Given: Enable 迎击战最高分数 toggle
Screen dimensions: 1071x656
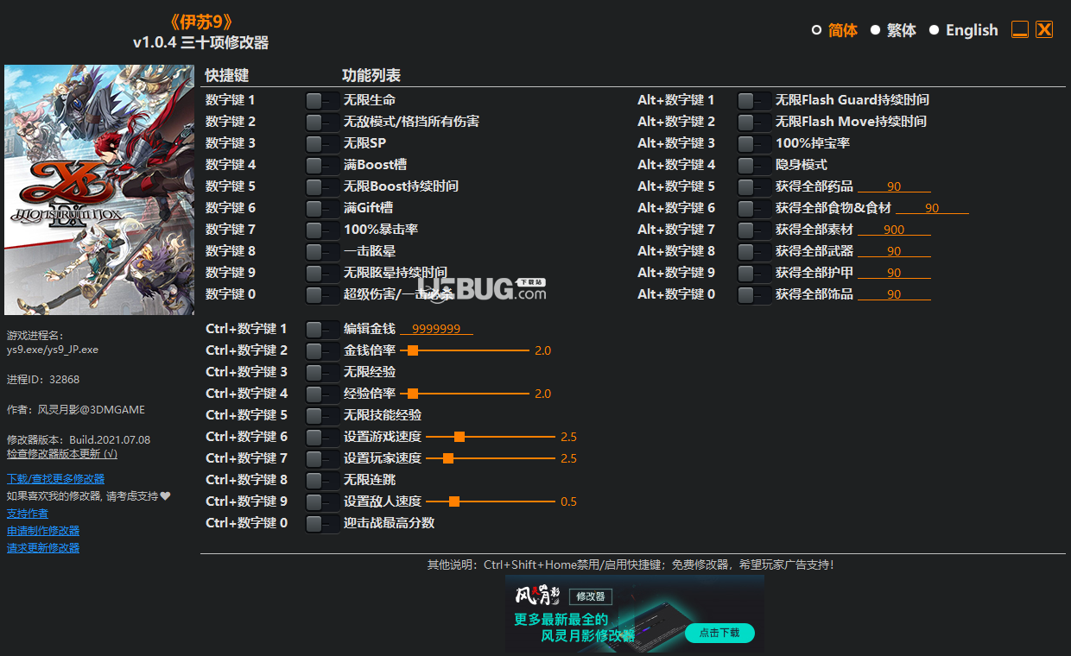Looking at the screenshot, I should tap(322, 524).
